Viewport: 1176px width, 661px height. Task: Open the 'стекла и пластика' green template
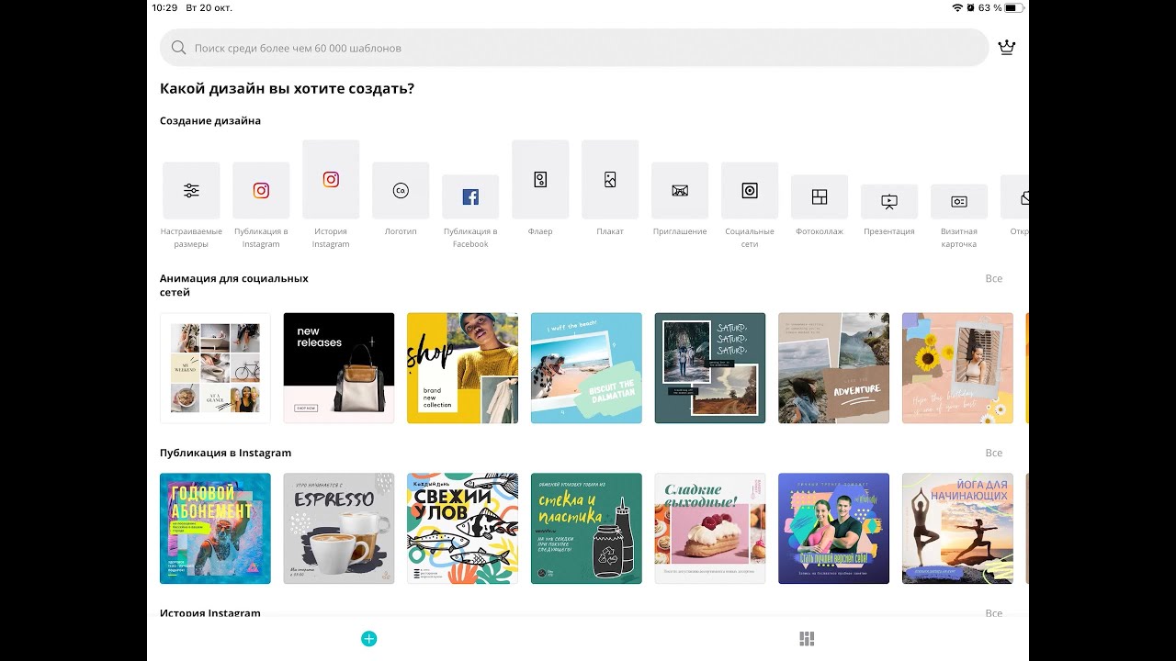pyautogui.click(x=586, y=529)
